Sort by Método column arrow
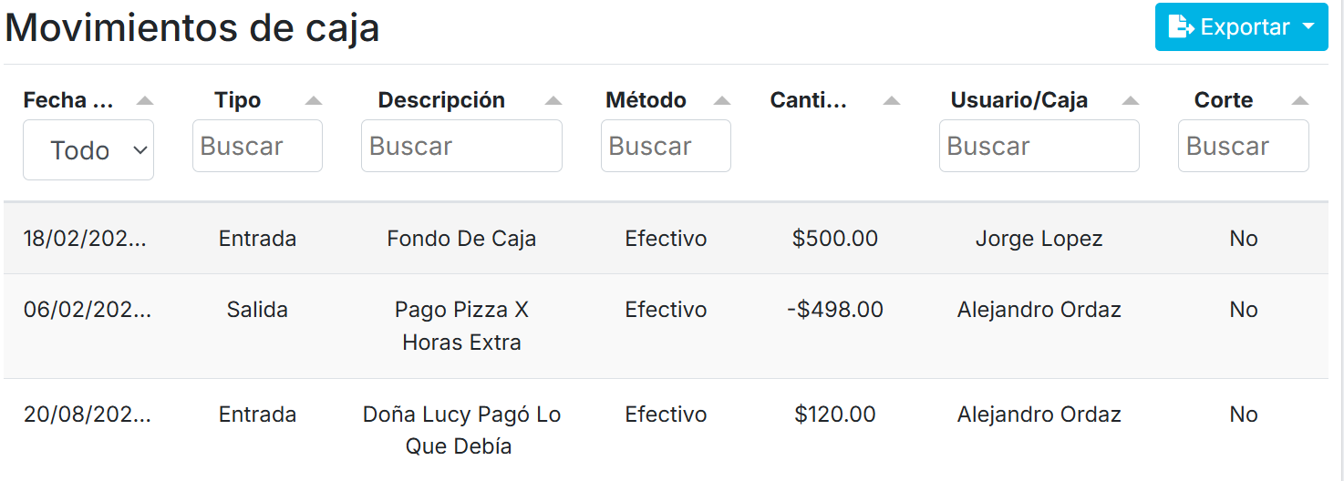1344x481 pixels. tap(722, 101)
